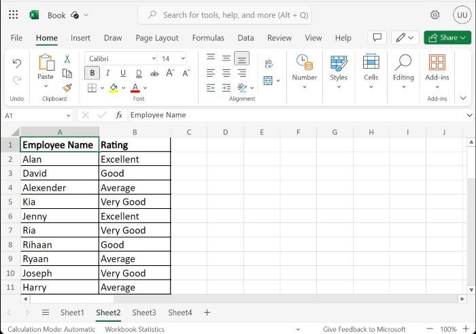Click the Merge cells icon

268,81
